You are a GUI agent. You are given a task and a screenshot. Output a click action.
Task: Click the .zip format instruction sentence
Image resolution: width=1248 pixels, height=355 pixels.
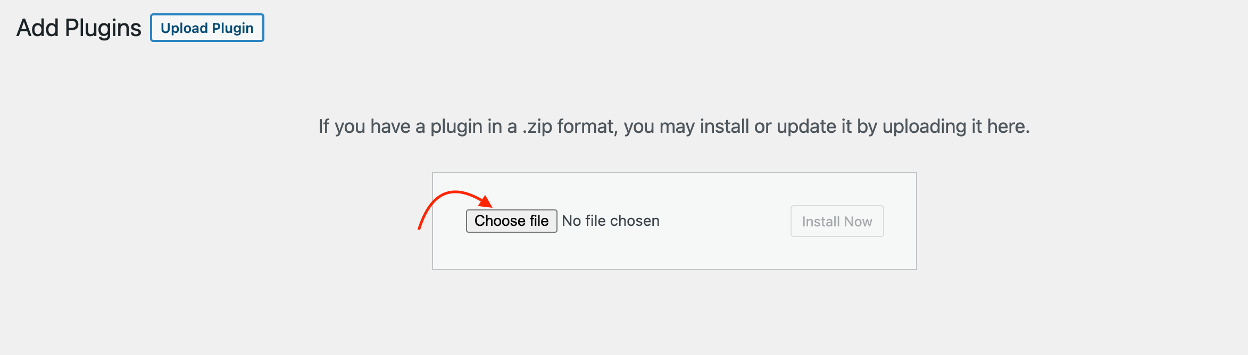pos(674,126)
